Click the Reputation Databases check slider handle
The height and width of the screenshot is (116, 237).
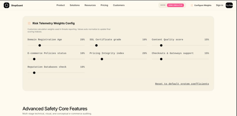(x=34, y=73)
